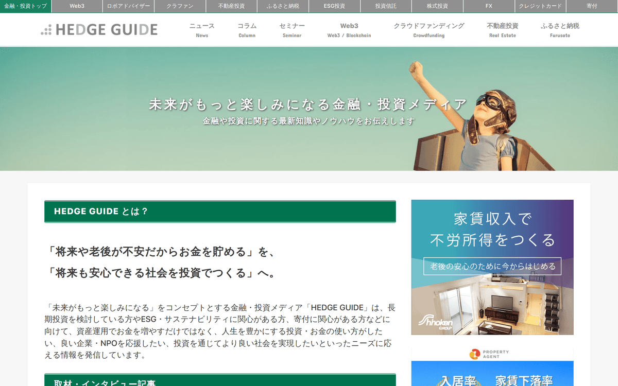This screenshot has width=618, height=386.
Task: Open the セミナー Seminar menu
Action: coord(292,30)
